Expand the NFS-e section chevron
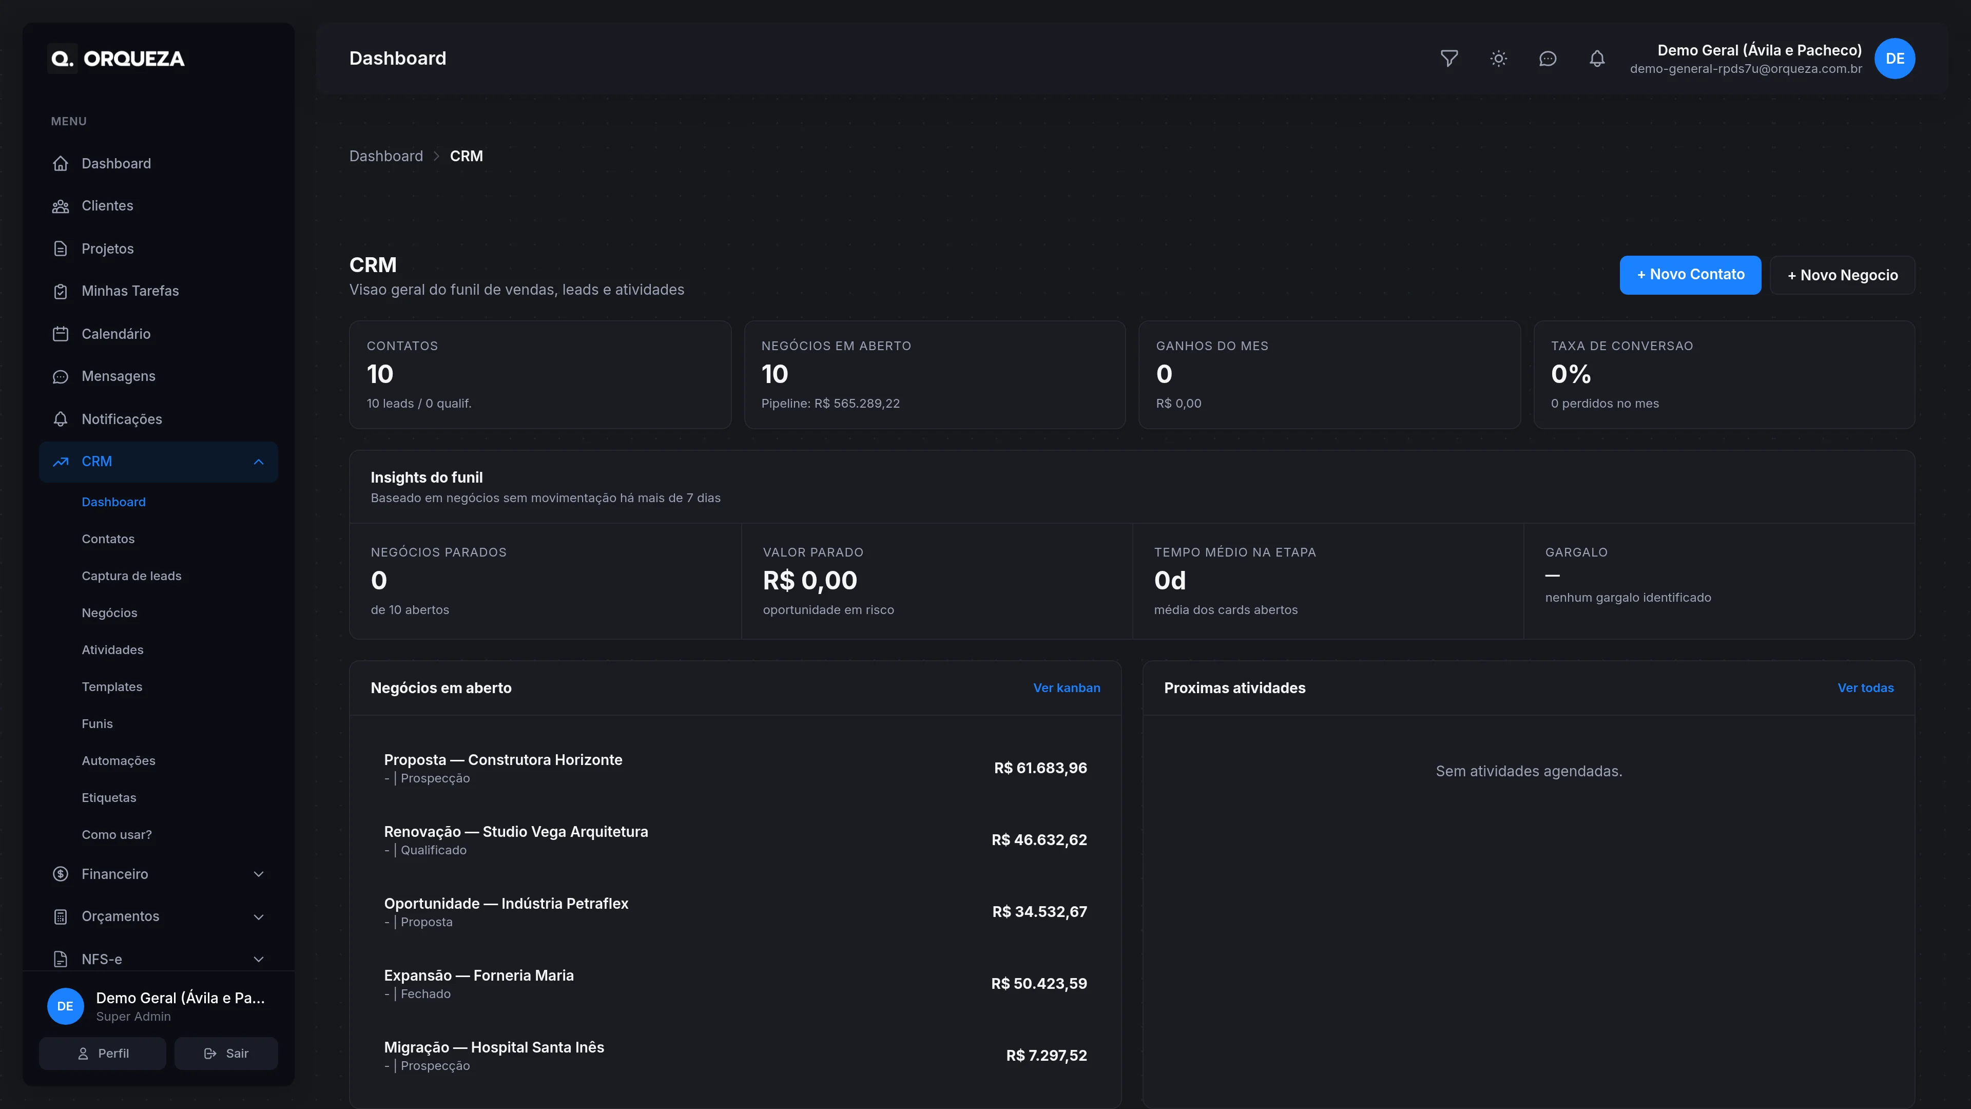Screen dimensions: 1971x1109 click(x=259, y=959)
